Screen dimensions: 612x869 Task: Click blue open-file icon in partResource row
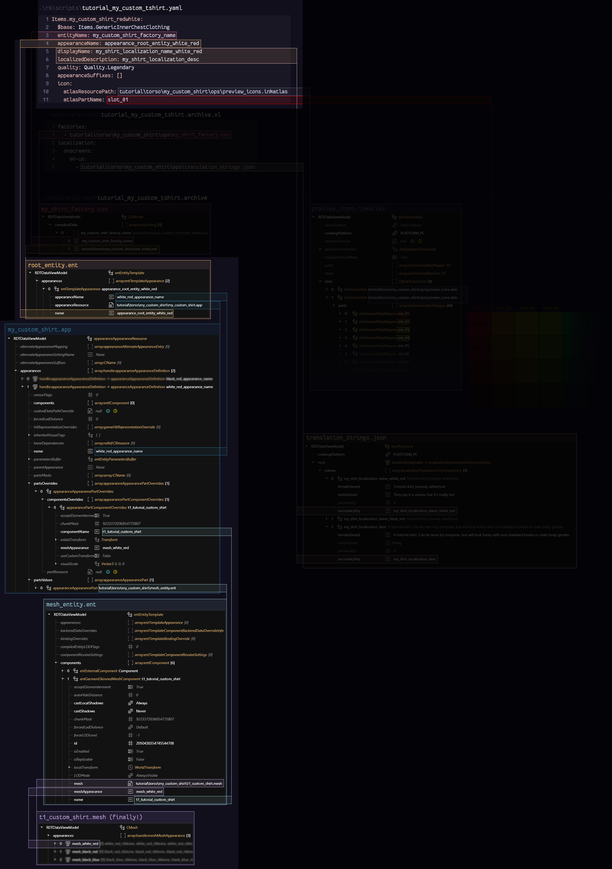[108, 572]
